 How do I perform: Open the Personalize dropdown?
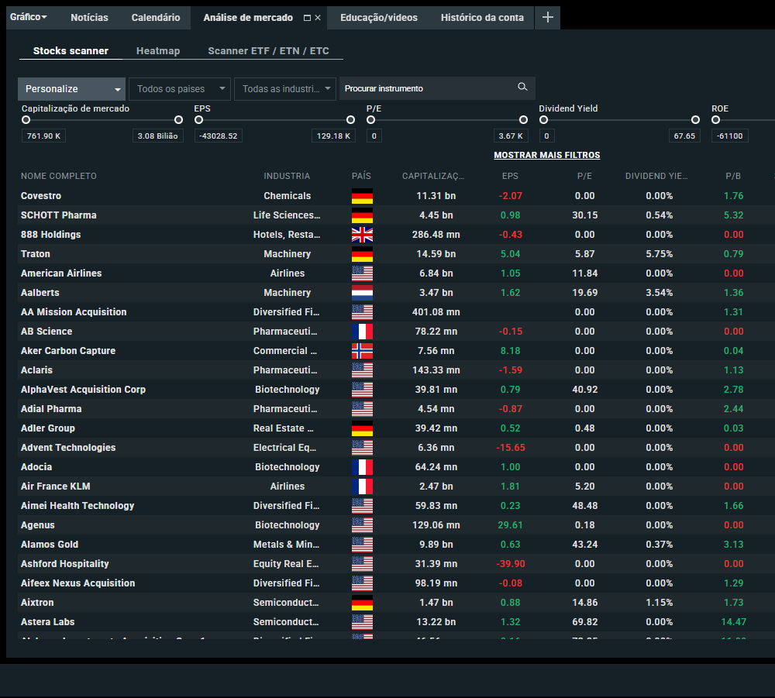coord(72,89)
